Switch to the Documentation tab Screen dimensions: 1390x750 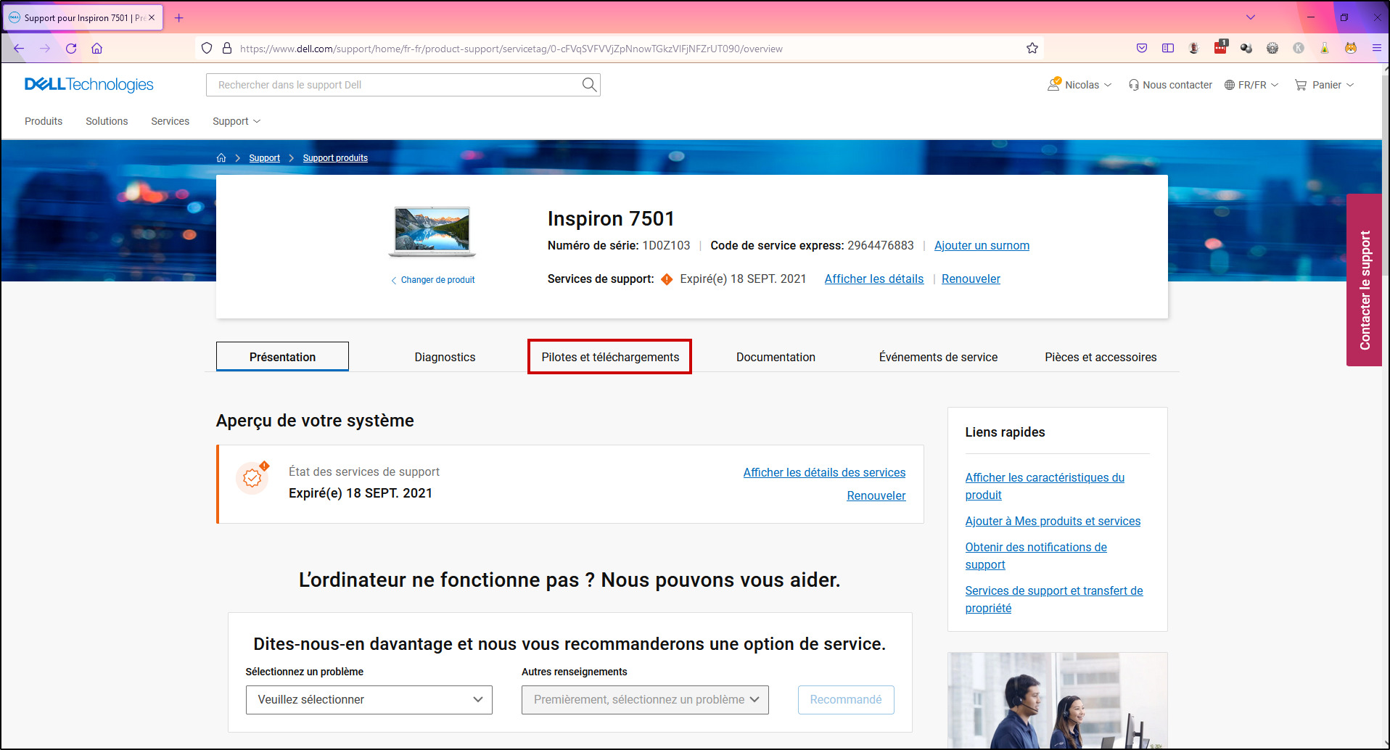click(776, 357)
